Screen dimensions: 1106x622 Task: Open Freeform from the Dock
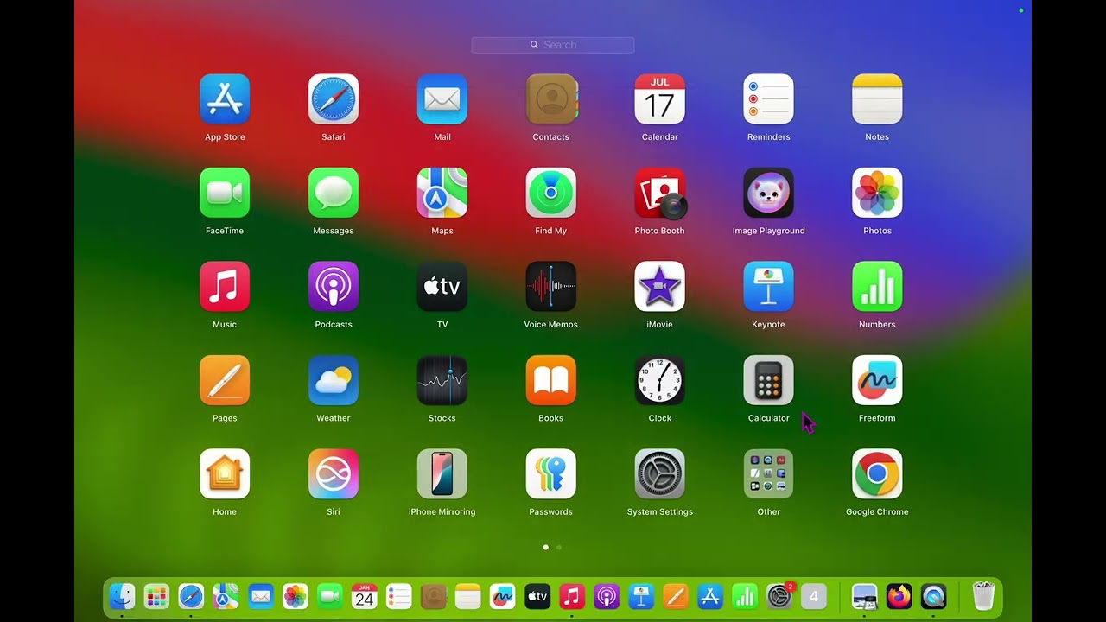pos(502,596)
